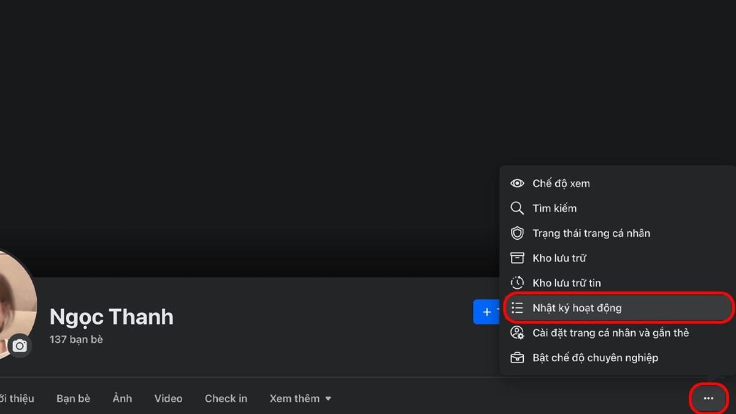
Task: Open the three-dots profile options button
Action: pyautogui.click(x=708, y=399)
